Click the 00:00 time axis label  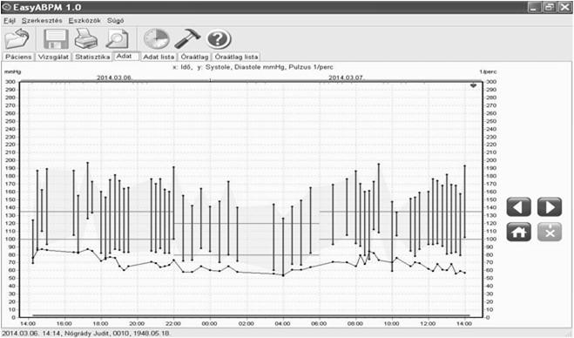point(209,324)
